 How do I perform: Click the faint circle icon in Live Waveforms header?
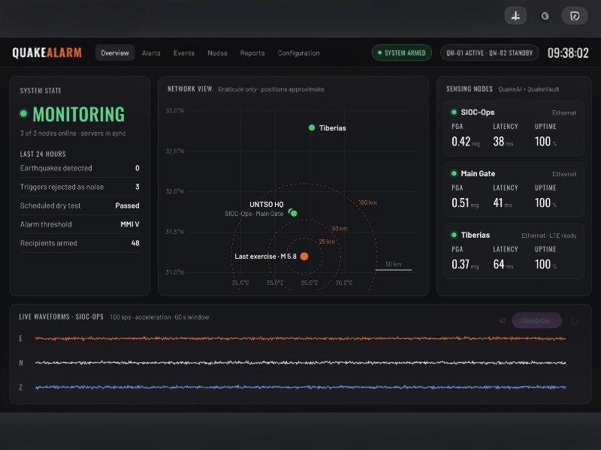[x=575, y=321]
